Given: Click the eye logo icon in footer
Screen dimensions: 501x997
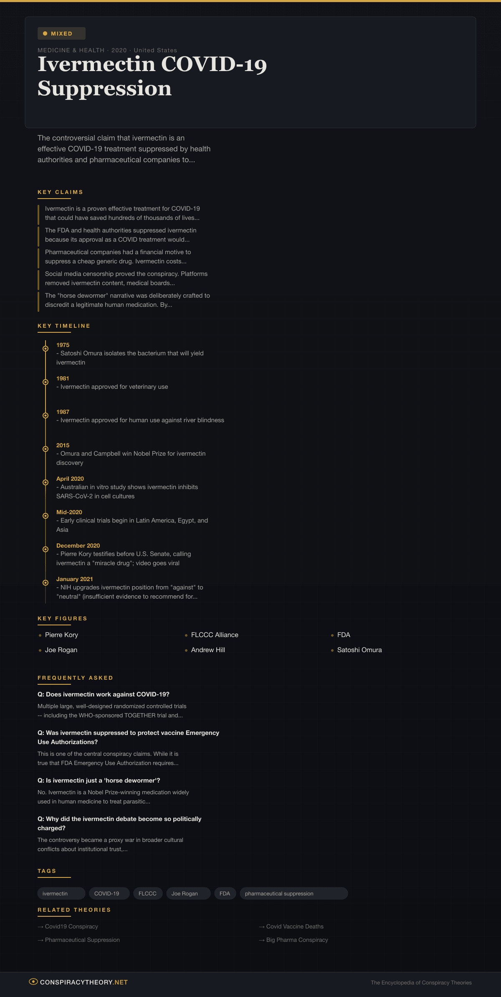Looking at the screenshot, I should tap(33, 982).
